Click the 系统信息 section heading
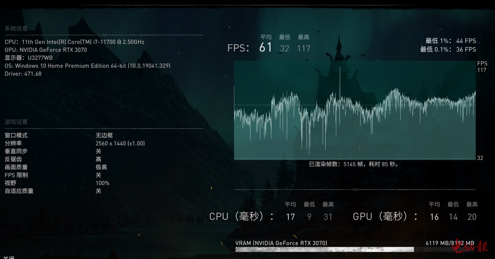Image resolution: width=495 pixels, height=259 pixels. [x=16, y=28]
